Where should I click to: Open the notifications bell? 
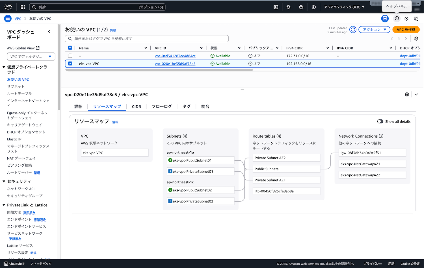[288, 7]
